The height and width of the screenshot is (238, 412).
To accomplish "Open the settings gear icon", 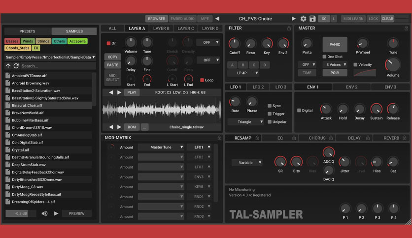I will click(303, 19).
